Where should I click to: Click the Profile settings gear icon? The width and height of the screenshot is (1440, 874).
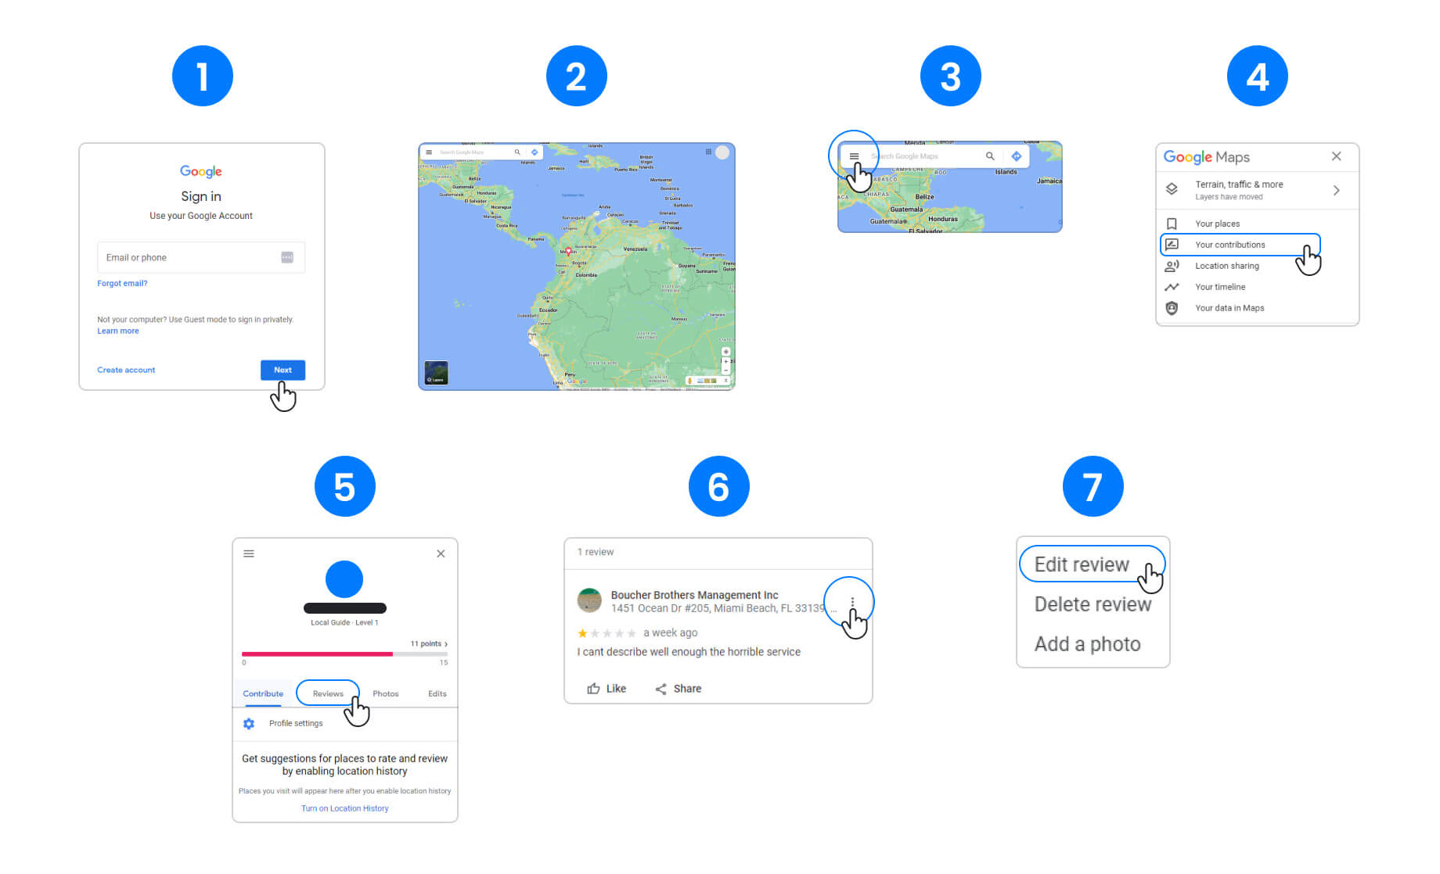(x=249, y=724)
